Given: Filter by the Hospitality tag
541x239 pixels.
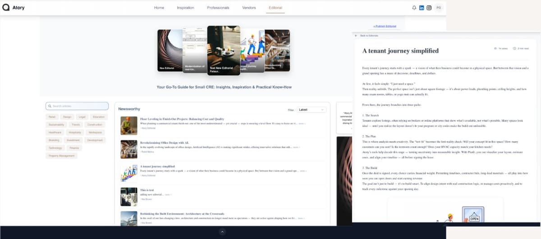Looking at the screenshot, I should tap(75, 133).
